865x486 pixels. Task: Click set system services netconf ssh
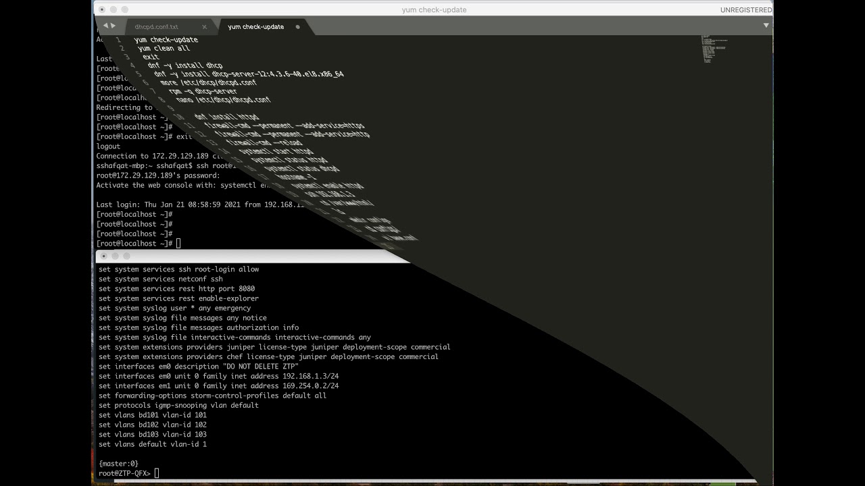[x=160, y=279]
